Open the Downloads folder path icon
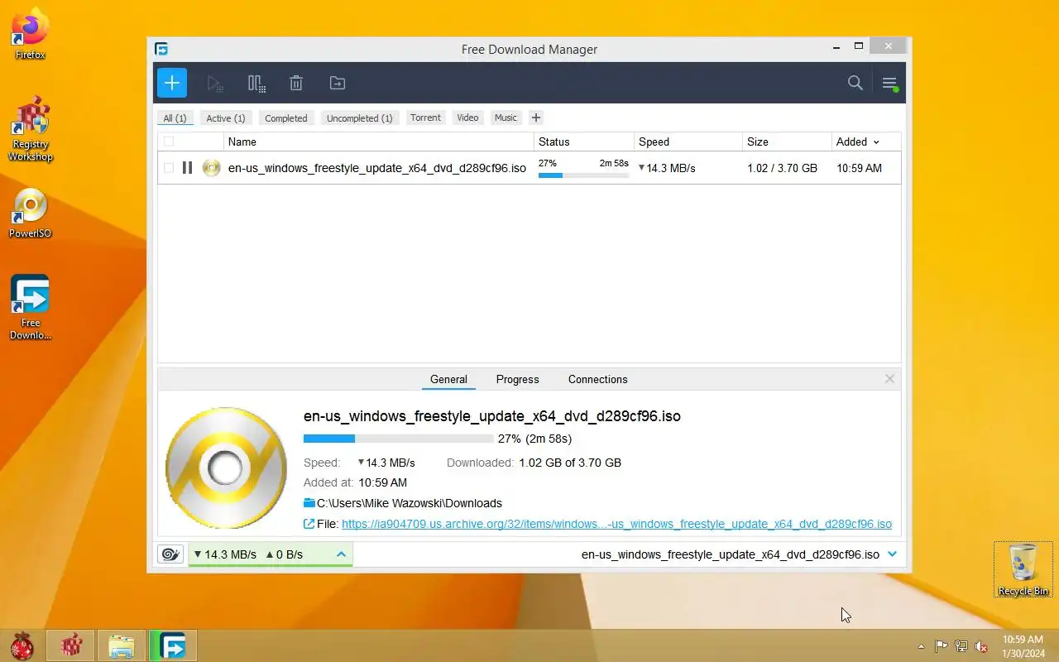 pyautogui.click(x=309, y=503)
